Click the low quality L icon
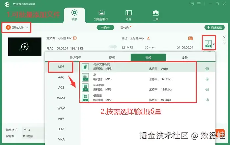The width and height of the screenshot is (230, 145). coord(85,98)
